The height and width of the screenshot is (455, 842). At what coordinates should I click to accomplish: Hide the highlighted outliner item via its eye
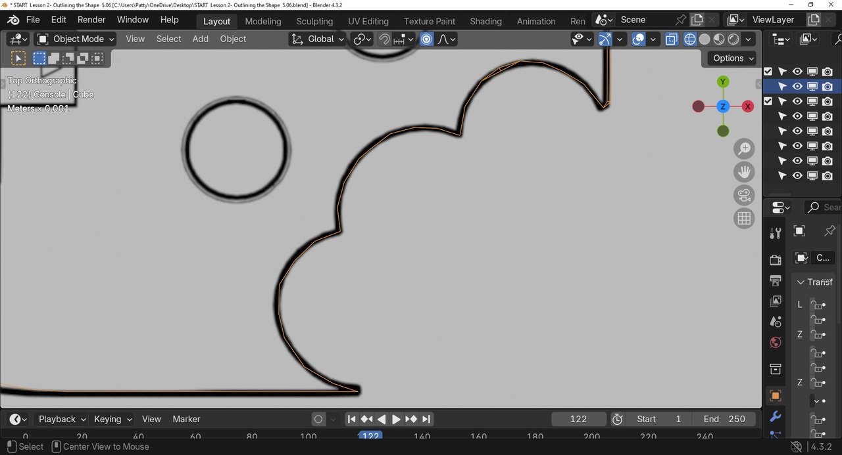(x=797, y=86)
